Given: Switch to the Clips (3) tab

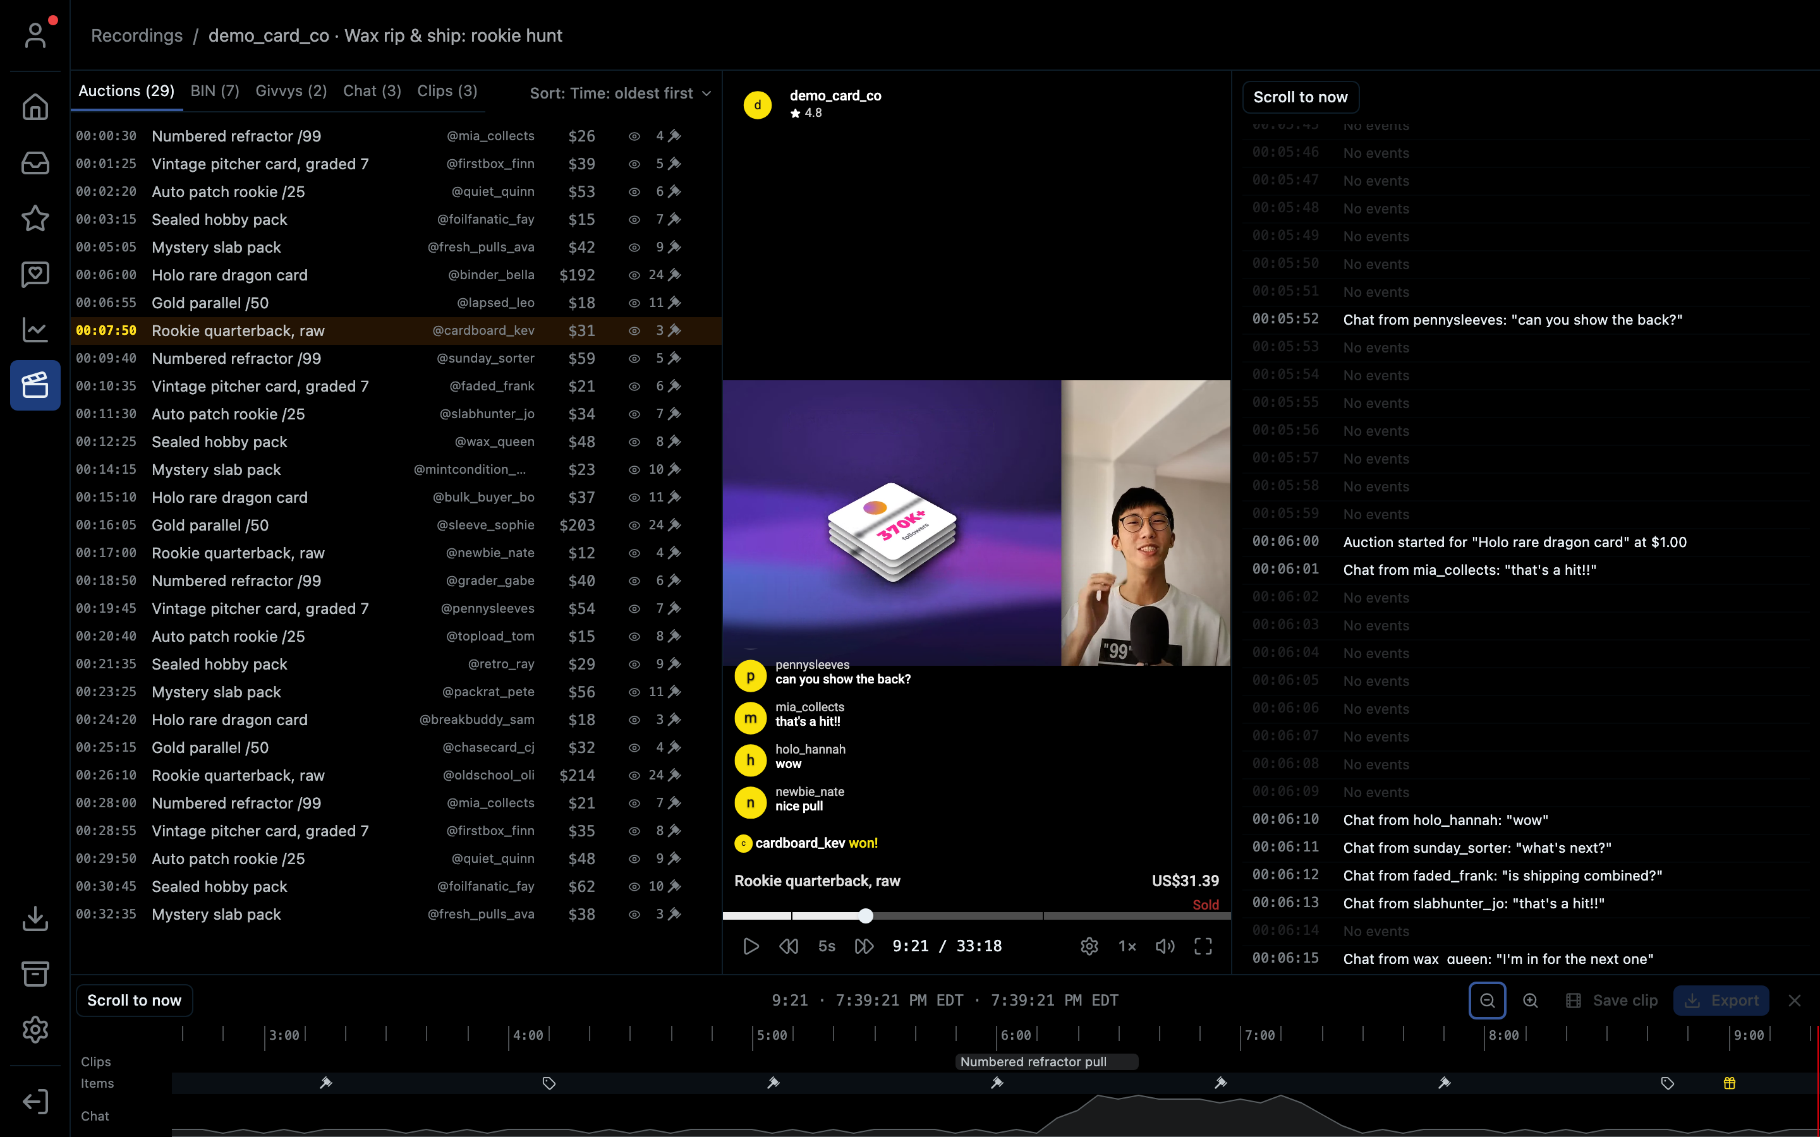Looking at the screenshot, I should [447, 91].
